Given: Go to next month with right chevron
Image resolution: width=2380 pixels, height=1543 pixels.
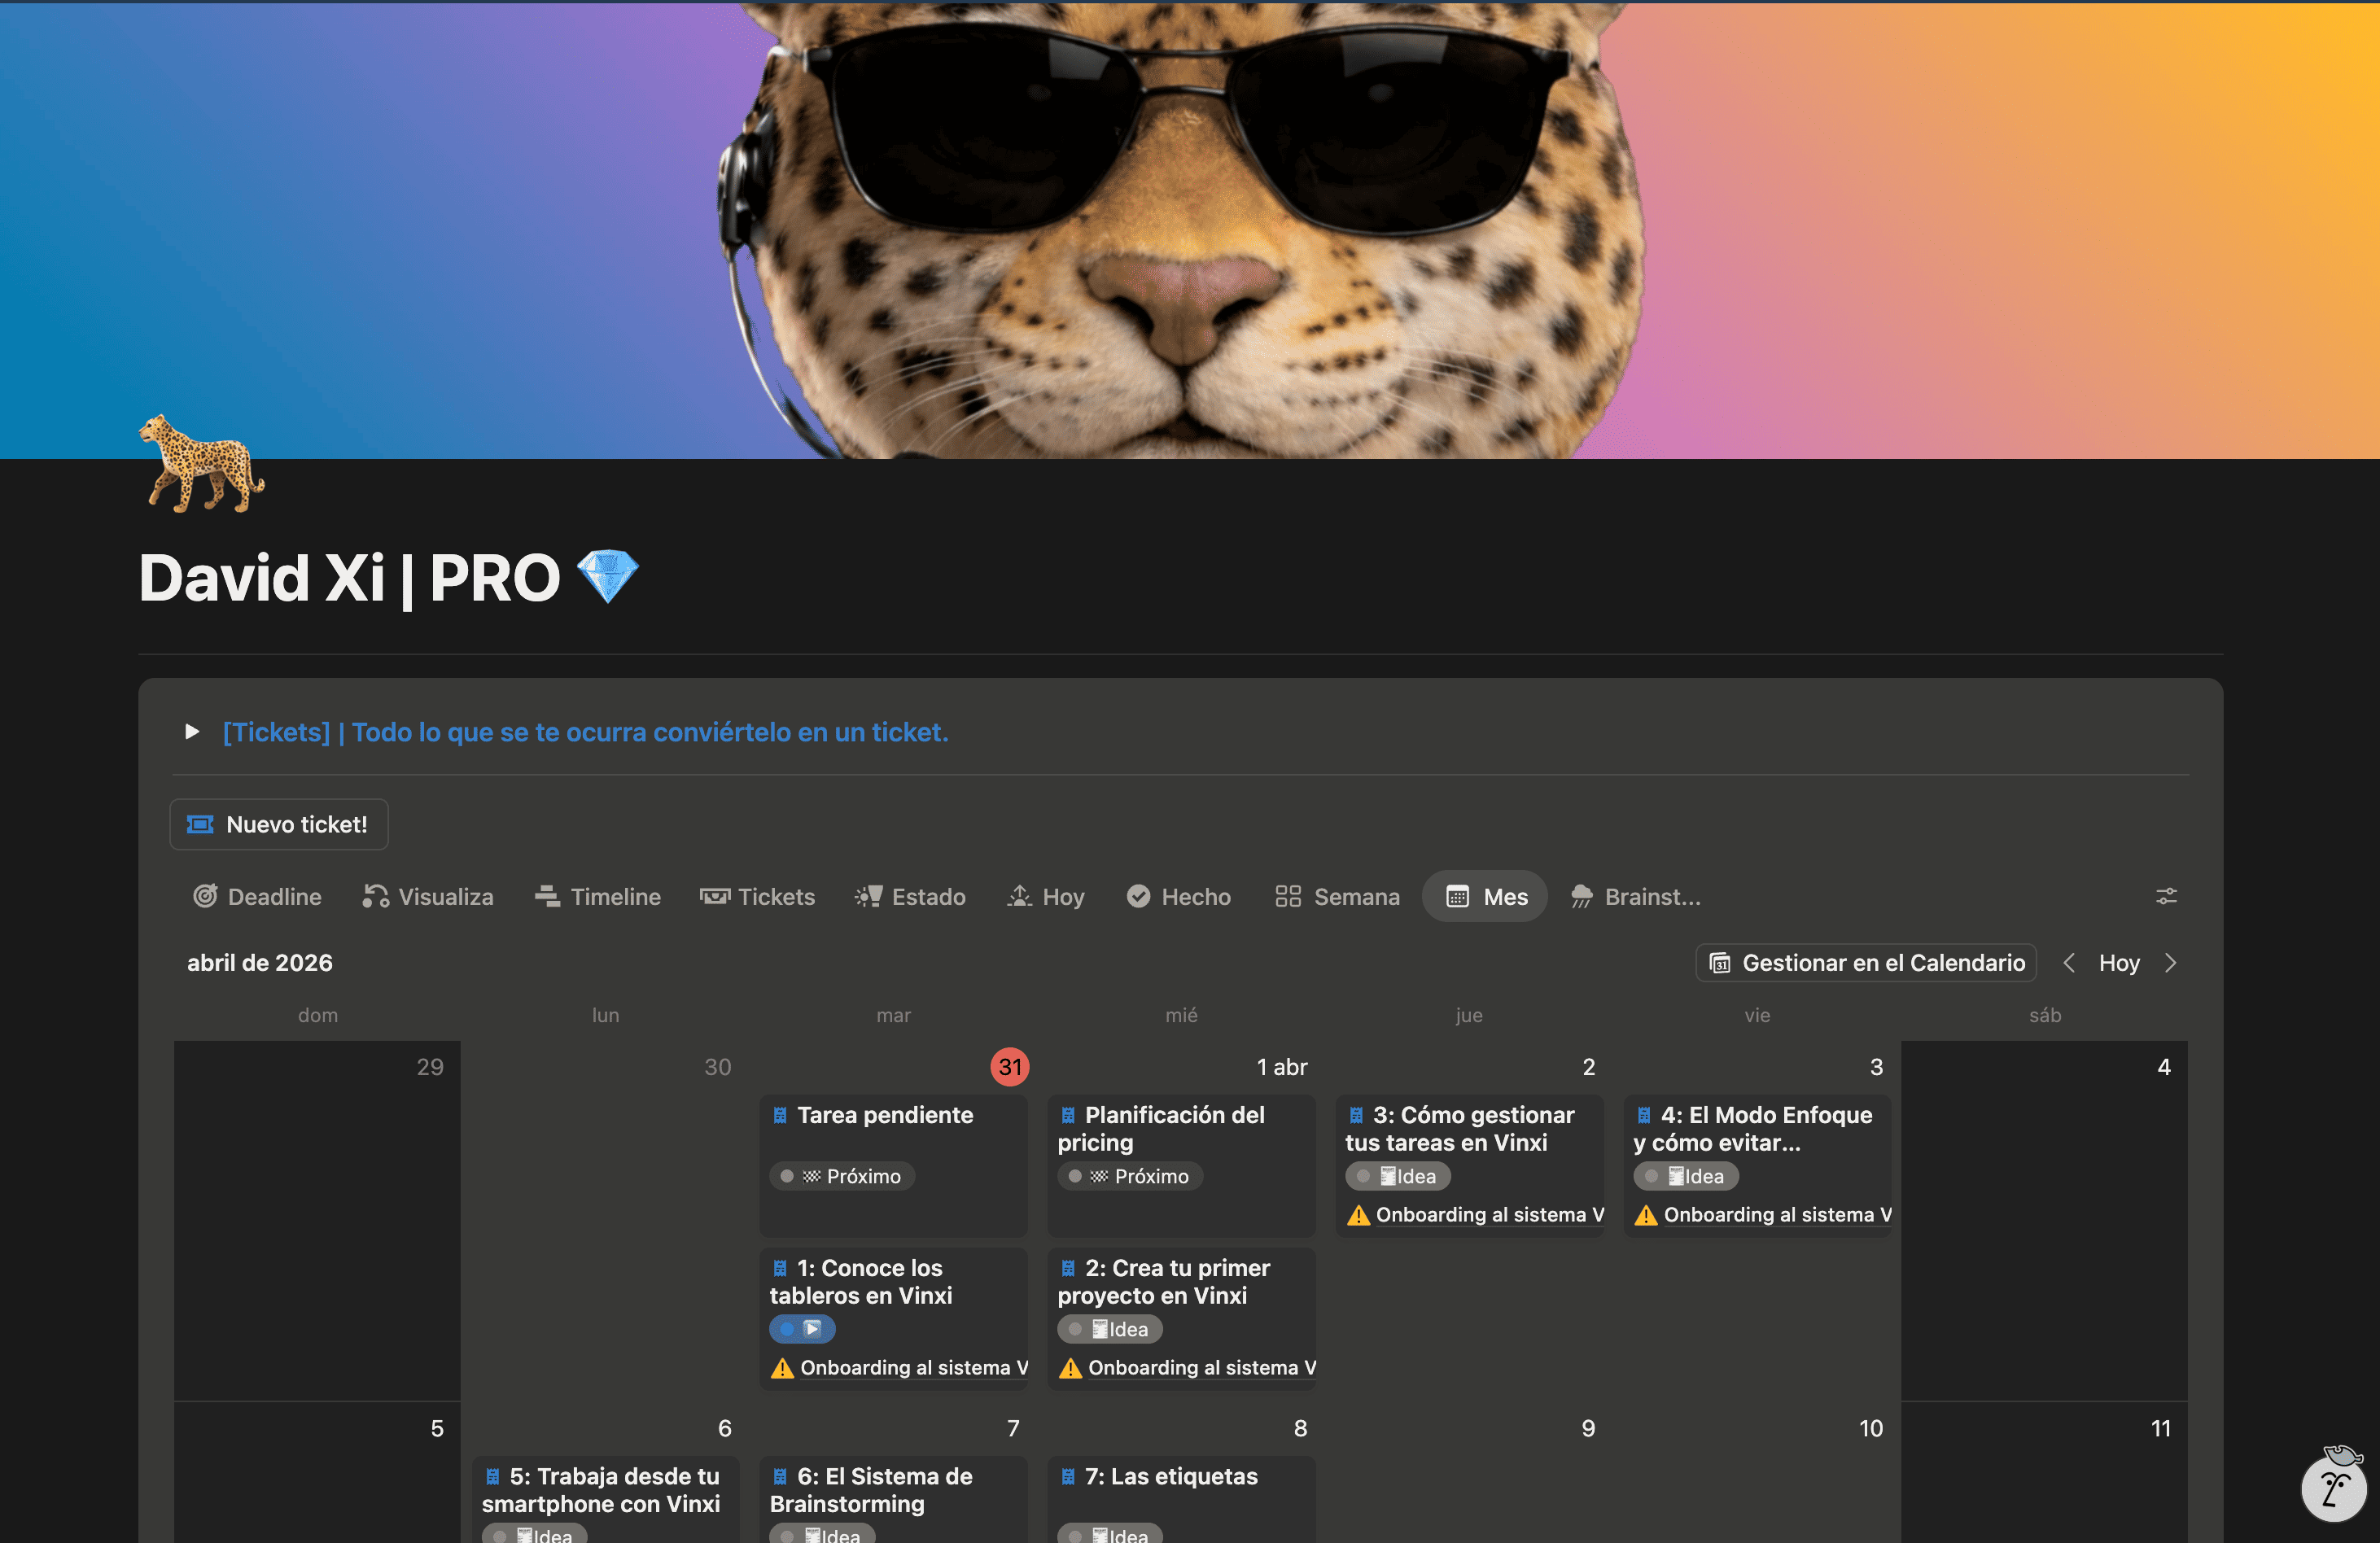Looking at the screenshot, I should tap(2170, 963).
